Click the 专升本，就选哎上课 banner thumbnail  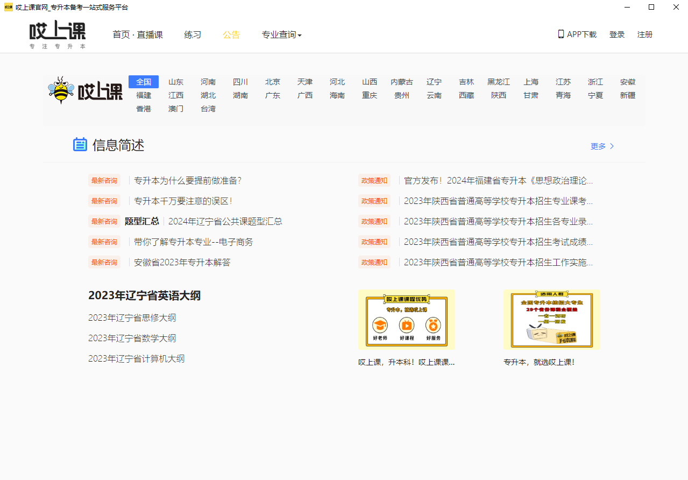(x=551, y=319)
